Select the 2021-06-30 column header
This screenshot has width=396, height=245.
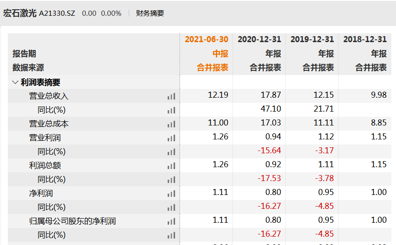(207, 39)
